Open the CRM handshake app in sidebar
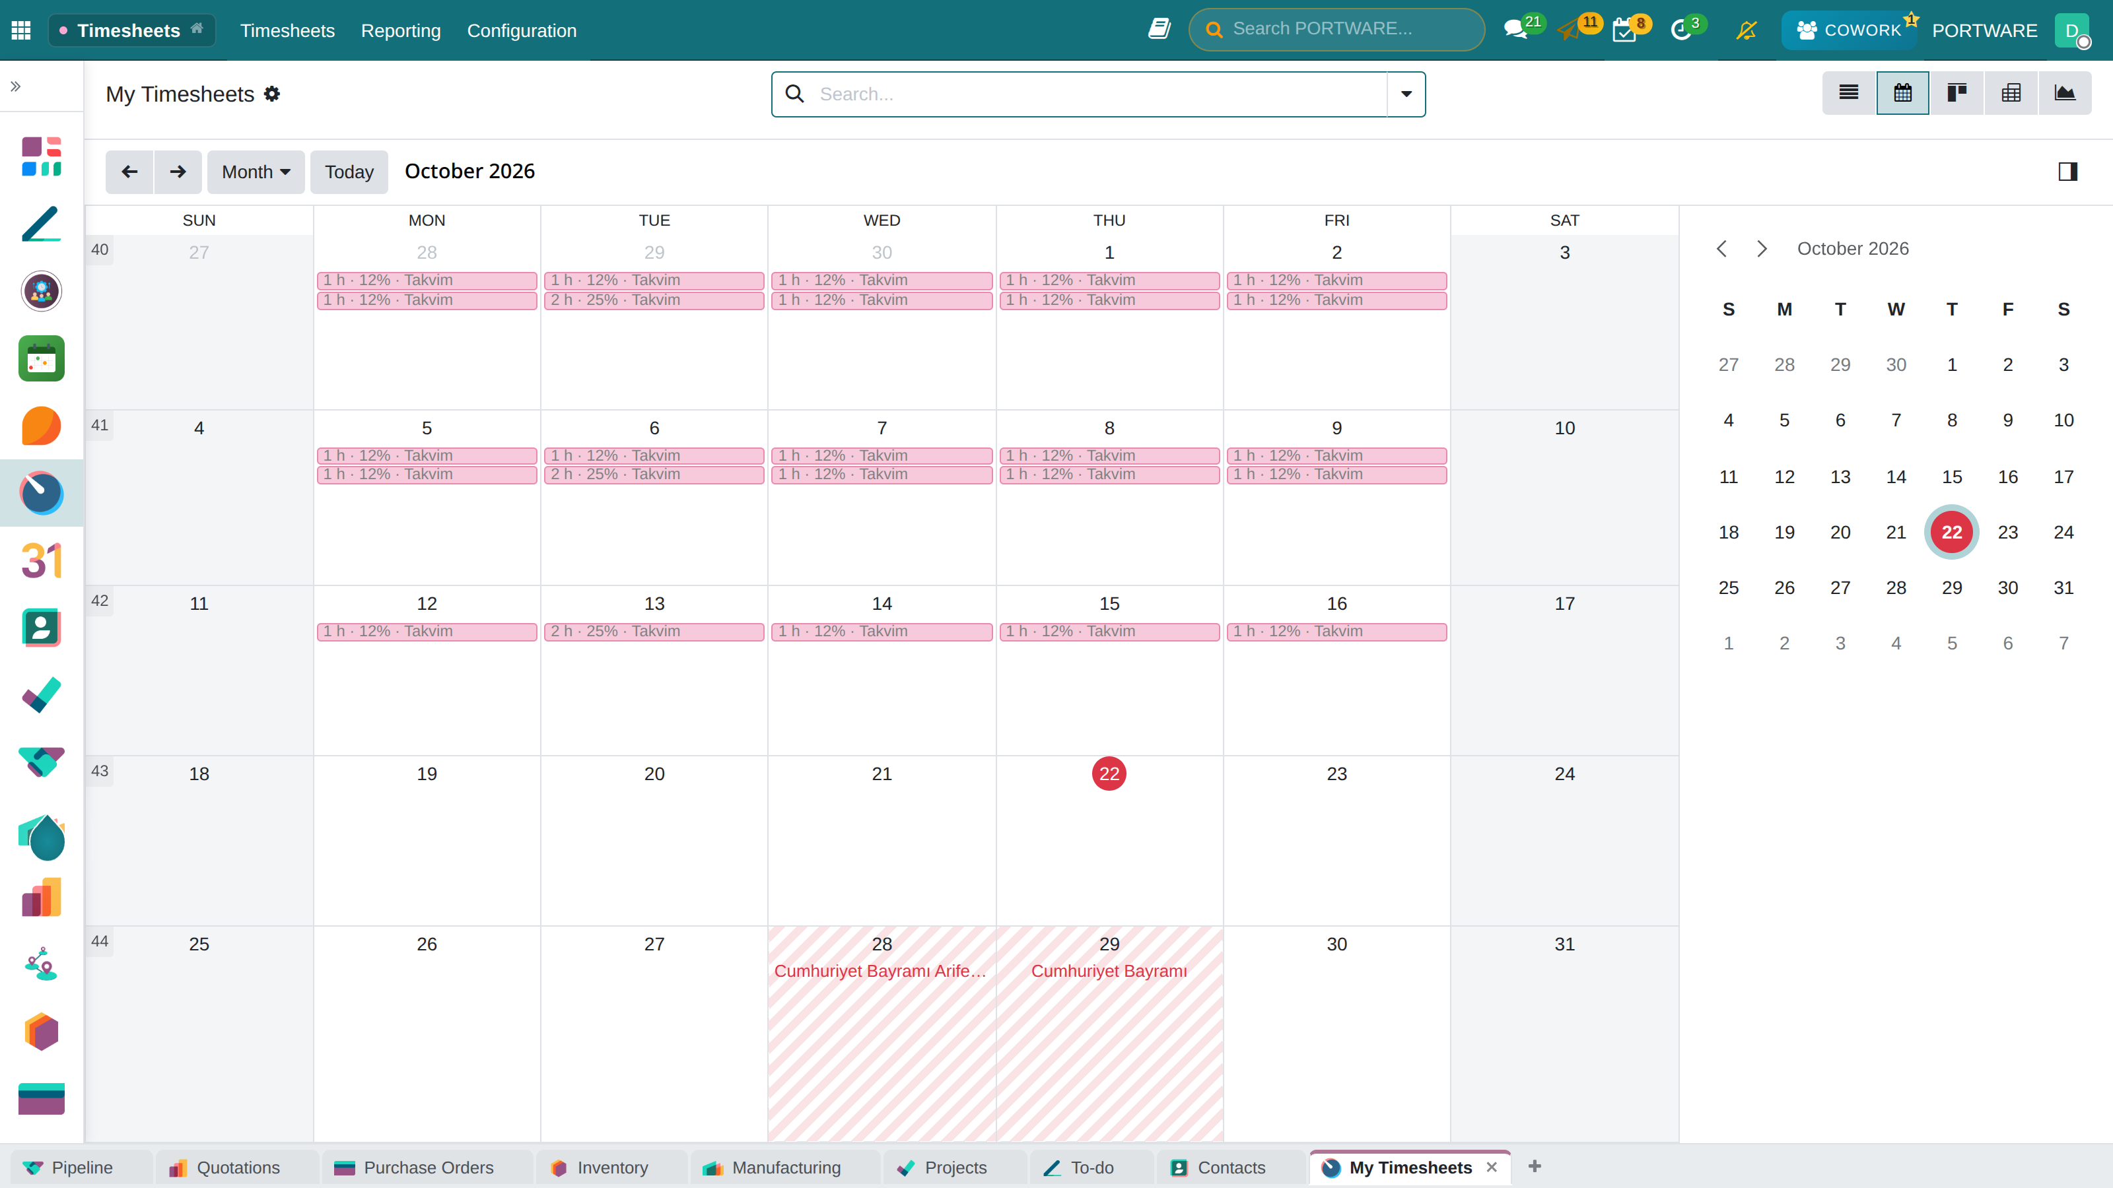2113x1188 pixels. tap(42, 762)
